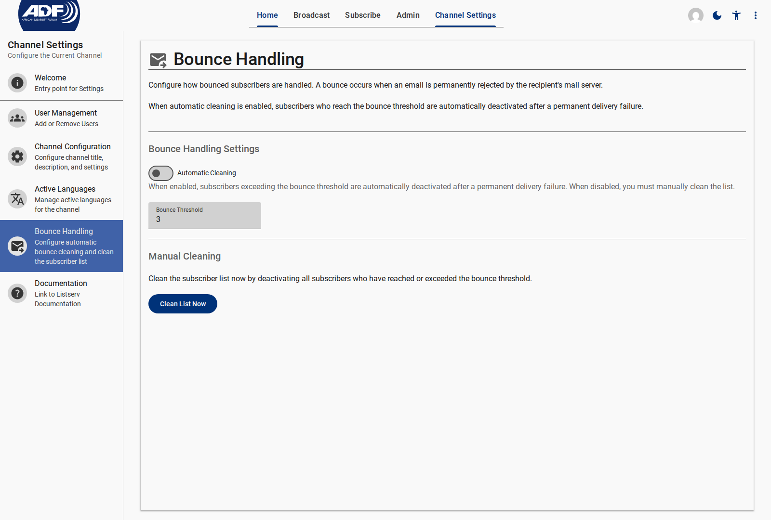Screen dimensions: 771x520
Task: Go to the Home tab
Action: [267, 15]
